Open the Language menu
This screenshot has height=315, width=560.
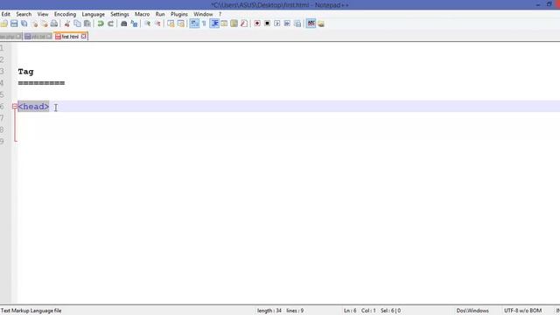(x=94, y=14)
